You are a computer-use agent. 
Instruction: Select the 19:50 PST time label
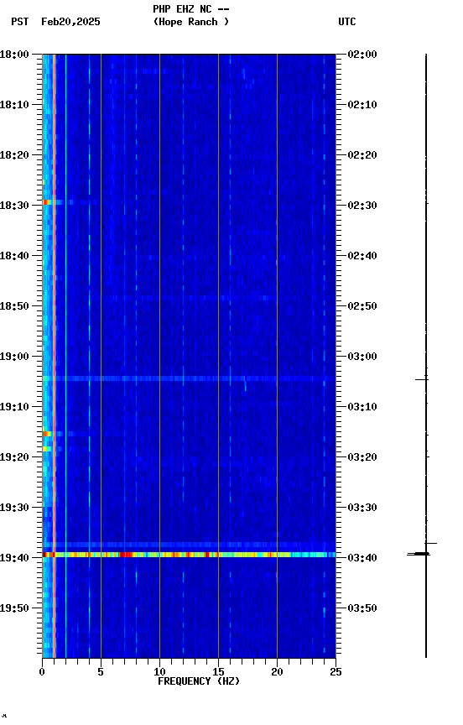14,609
